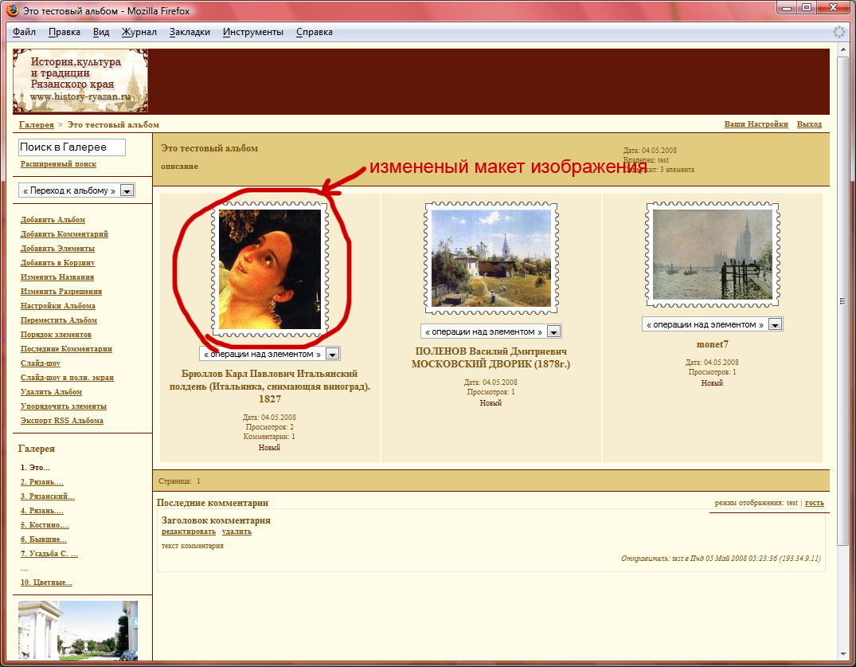Minimize the Firefox window

click(x=787, y=8)
